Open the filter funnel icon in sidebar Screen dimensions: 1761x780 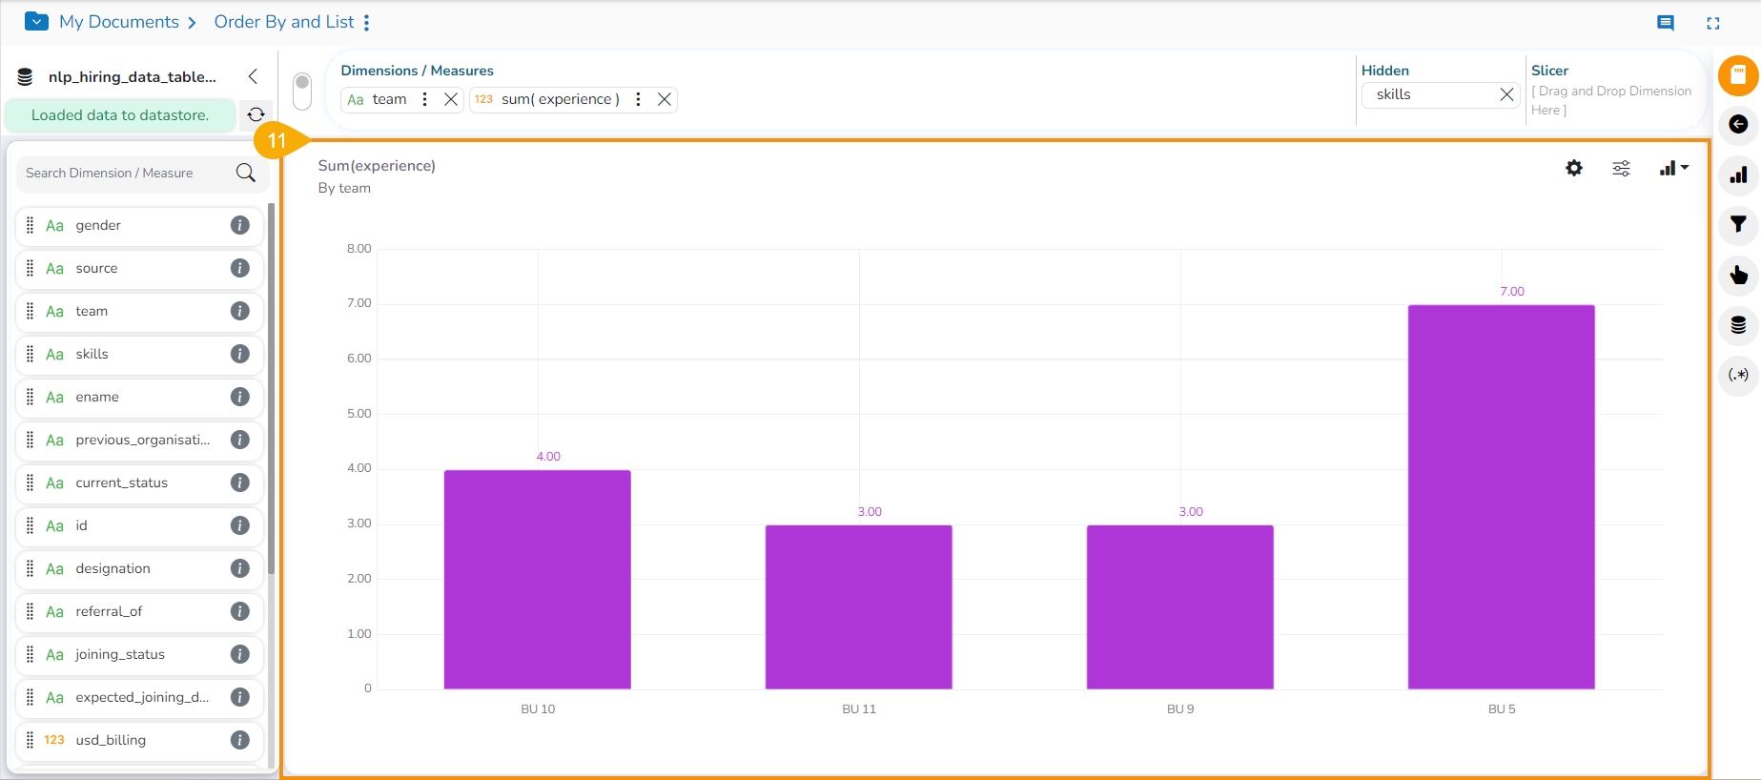click(1738, 225)
